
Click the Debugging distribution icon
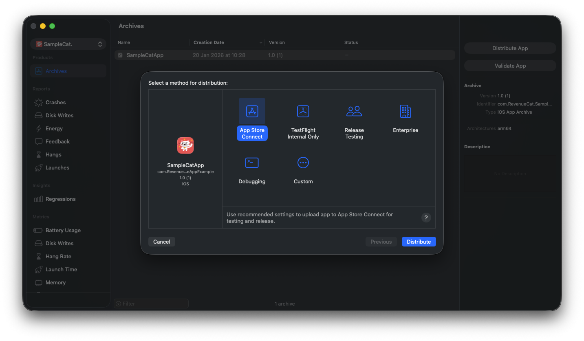[252, 163]
